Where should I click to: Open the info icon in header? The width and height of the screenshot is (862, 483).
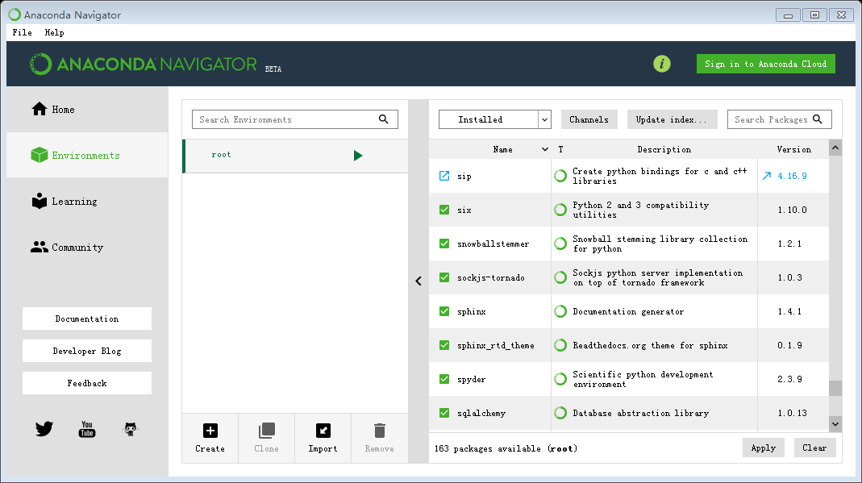(x=662, y=64)
